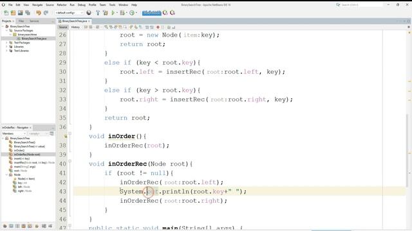
Task: Select root : Node field in Navigator
Action: (x=20, y=171)
